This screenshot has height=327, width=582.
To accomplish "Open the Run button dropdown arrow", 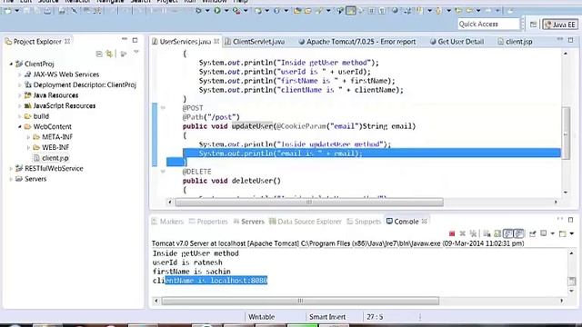I will click(226, 11).
